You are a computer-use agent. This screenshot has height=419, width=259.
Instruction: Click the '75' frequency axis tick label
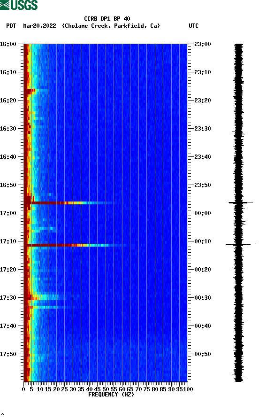click(x=146, y=389)
